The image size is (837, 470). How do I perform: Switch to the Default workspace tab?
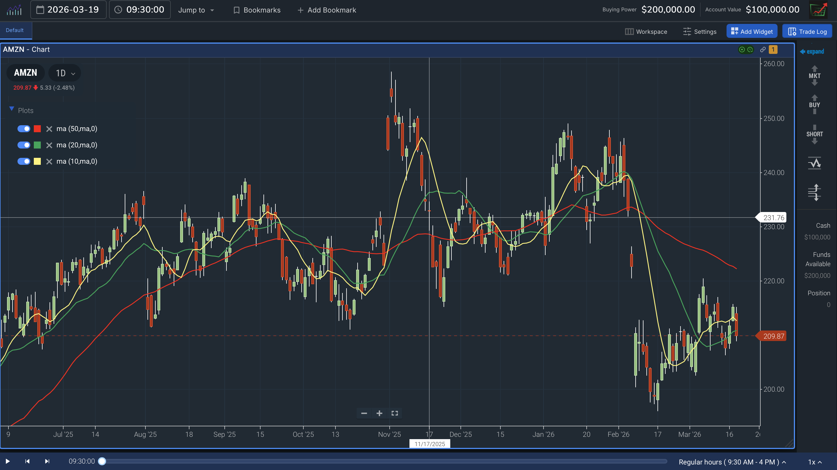[x=14, y=30]
